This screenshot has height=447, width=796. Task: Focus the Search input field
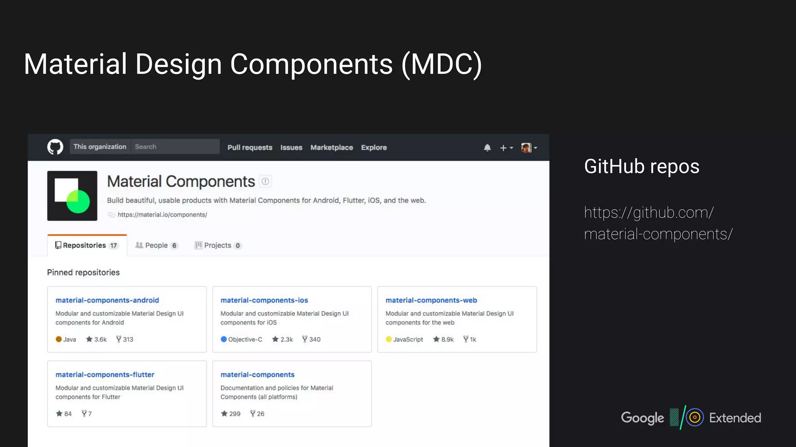tap(175, 147)
